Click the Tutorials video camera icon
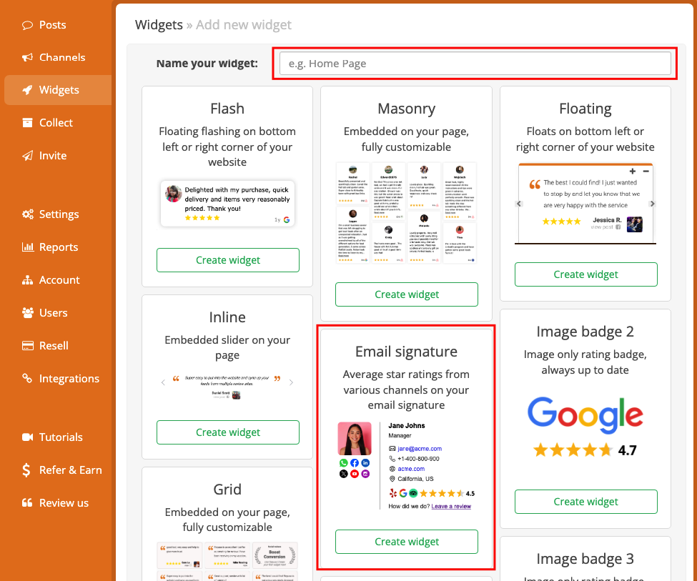Image resolution: width=697 pixels, height=581 pixels. pos(28,437)
